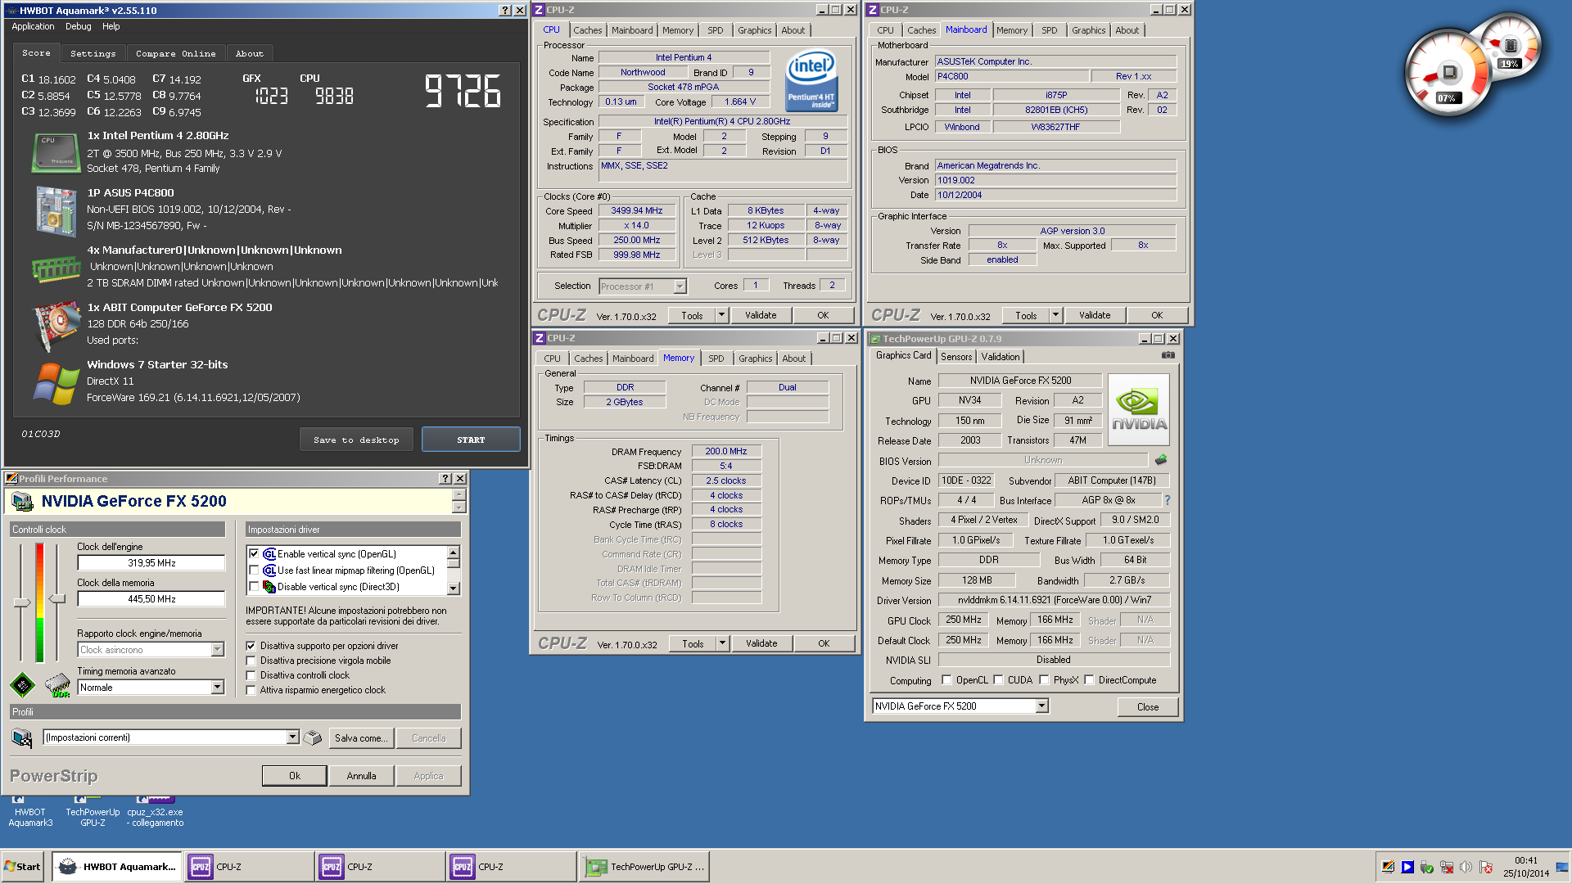1572x884 pixels.
Task: Click the Clock dell'engine 319,95 MHz field
Action: pos(151,563)
